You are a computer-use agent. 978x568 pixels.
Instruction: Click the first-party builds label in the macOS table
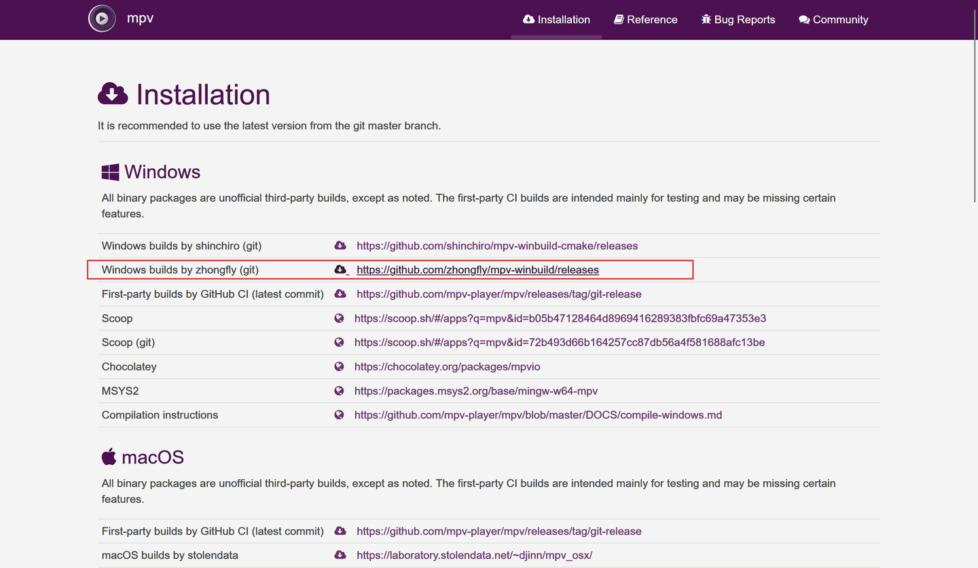[x=213, y=531]
